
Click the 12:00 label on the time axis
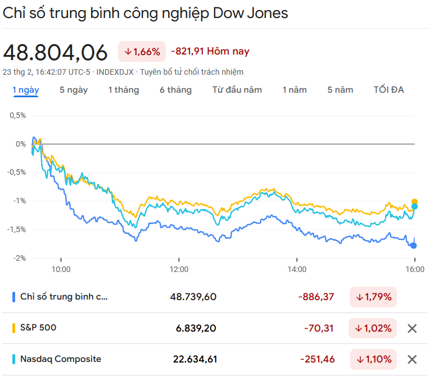(x=179, y=269)
